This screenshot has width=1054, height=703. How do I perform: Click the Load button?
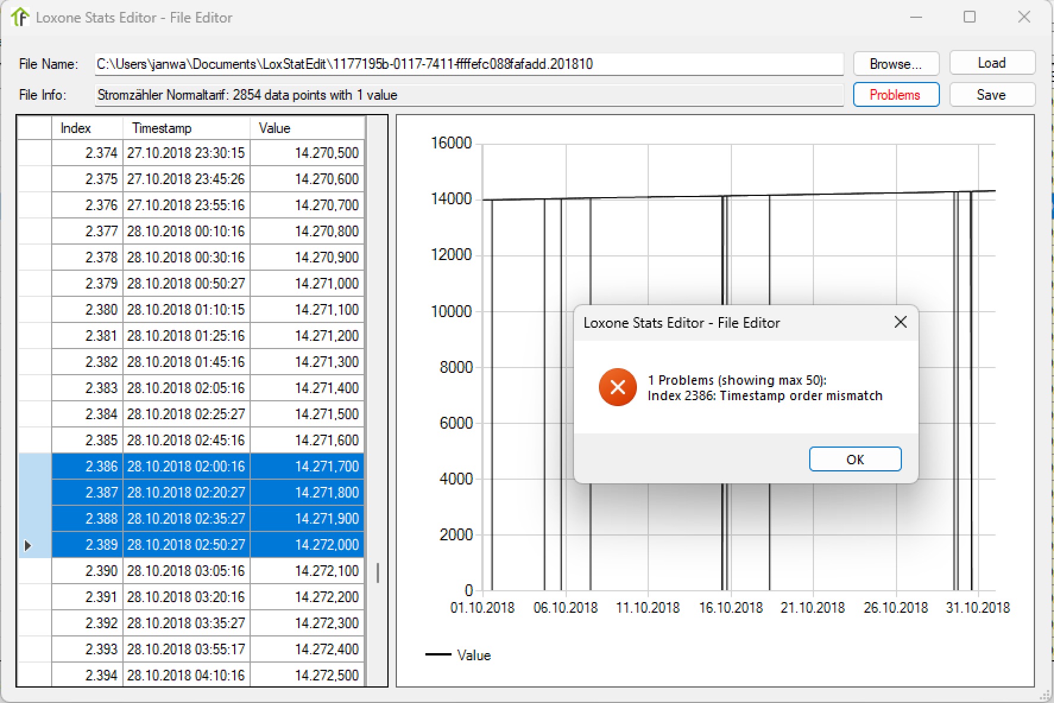coord(992,63)
